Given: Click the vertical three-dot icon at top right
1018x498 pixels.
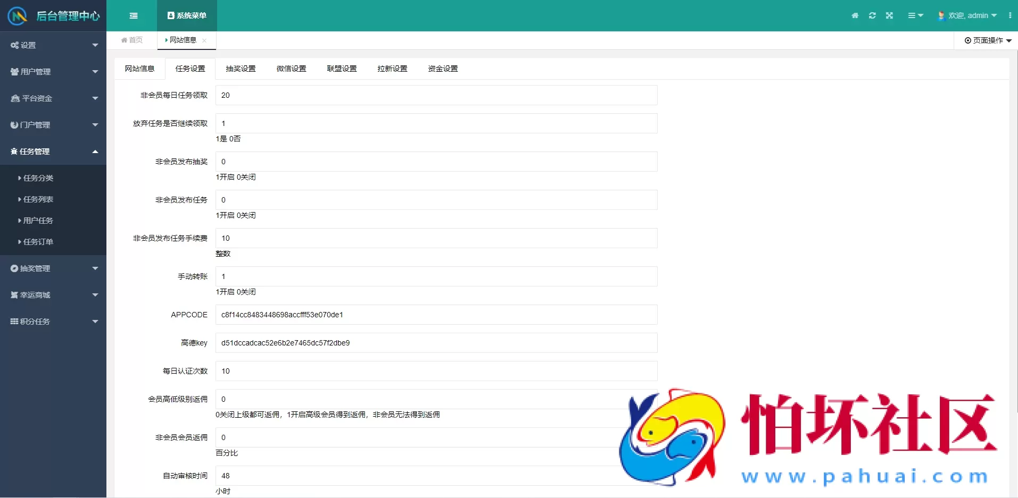Looking at the screenshot, I should [1011, 15].
